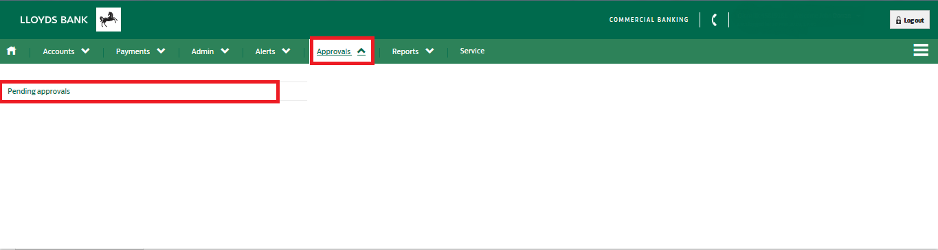Open the Reports menu
Image resolution: width=938 pixels, height=250 pixels.
click(x=405, y=51)
